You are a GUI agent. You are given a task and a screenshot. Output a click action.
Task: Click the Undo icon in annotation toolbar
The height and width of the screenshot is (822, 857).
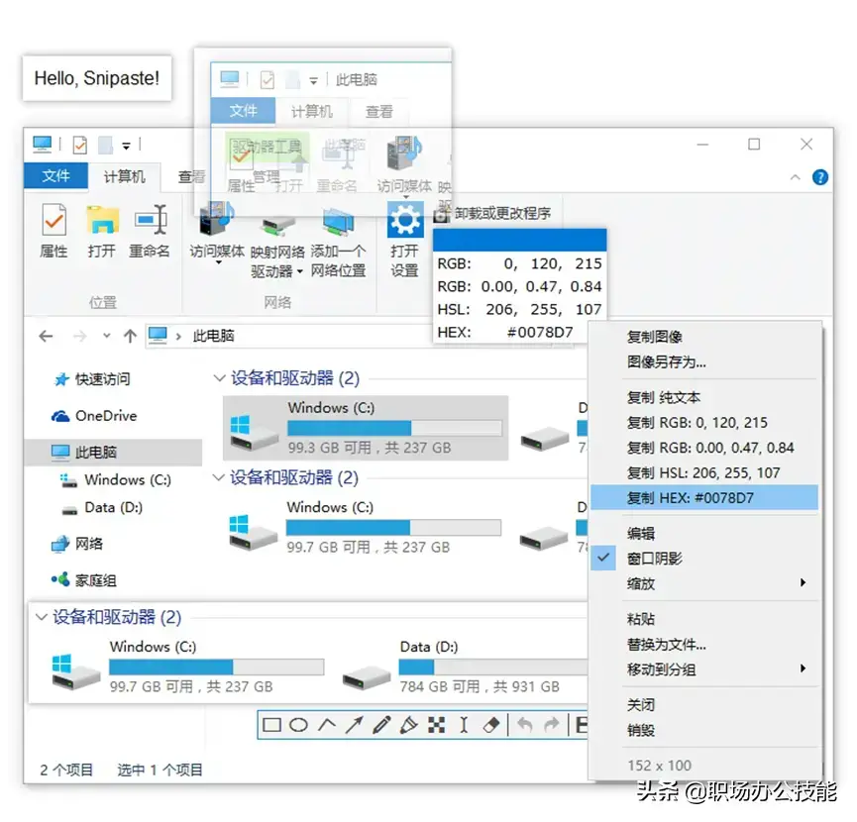tap(522, 725)
